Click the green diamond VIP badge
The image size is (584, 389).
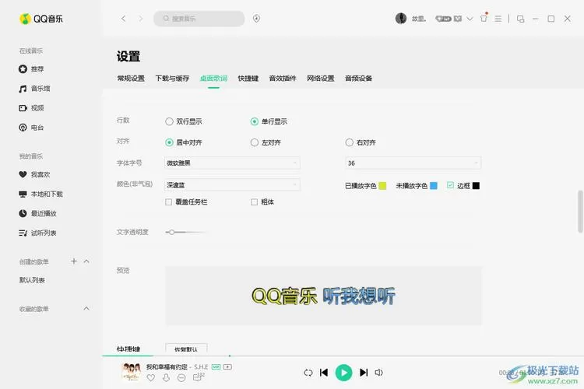pyautogui.click(x=443, y=19)
